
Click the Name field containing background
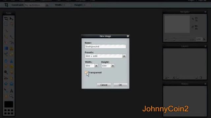pyautogui.click(x=105, y=47)
